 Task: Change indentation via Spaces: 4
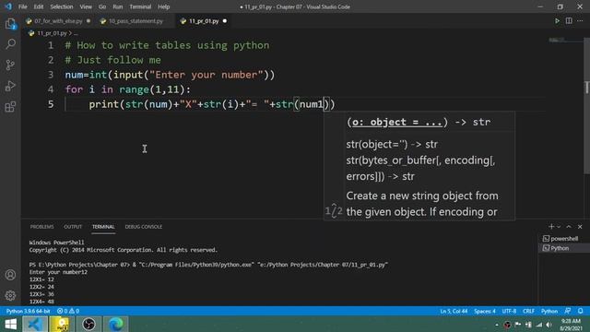[485, 311]
